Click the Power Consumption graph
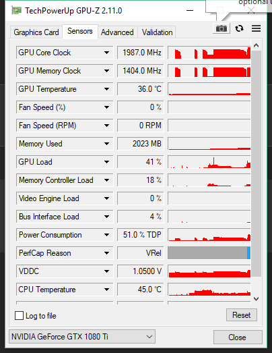Image resolution: width=272 pixels, height=353 pixels. (209, 235)
